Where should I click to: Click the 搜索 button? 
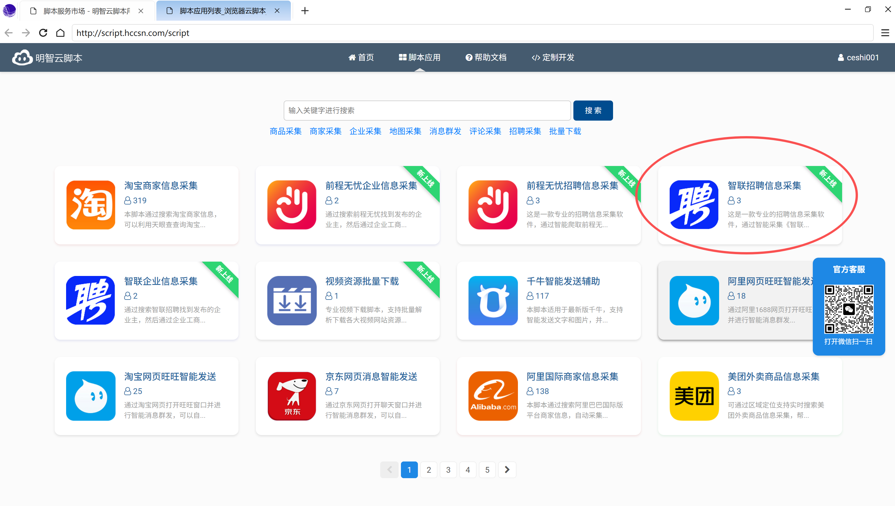point(593,110)
